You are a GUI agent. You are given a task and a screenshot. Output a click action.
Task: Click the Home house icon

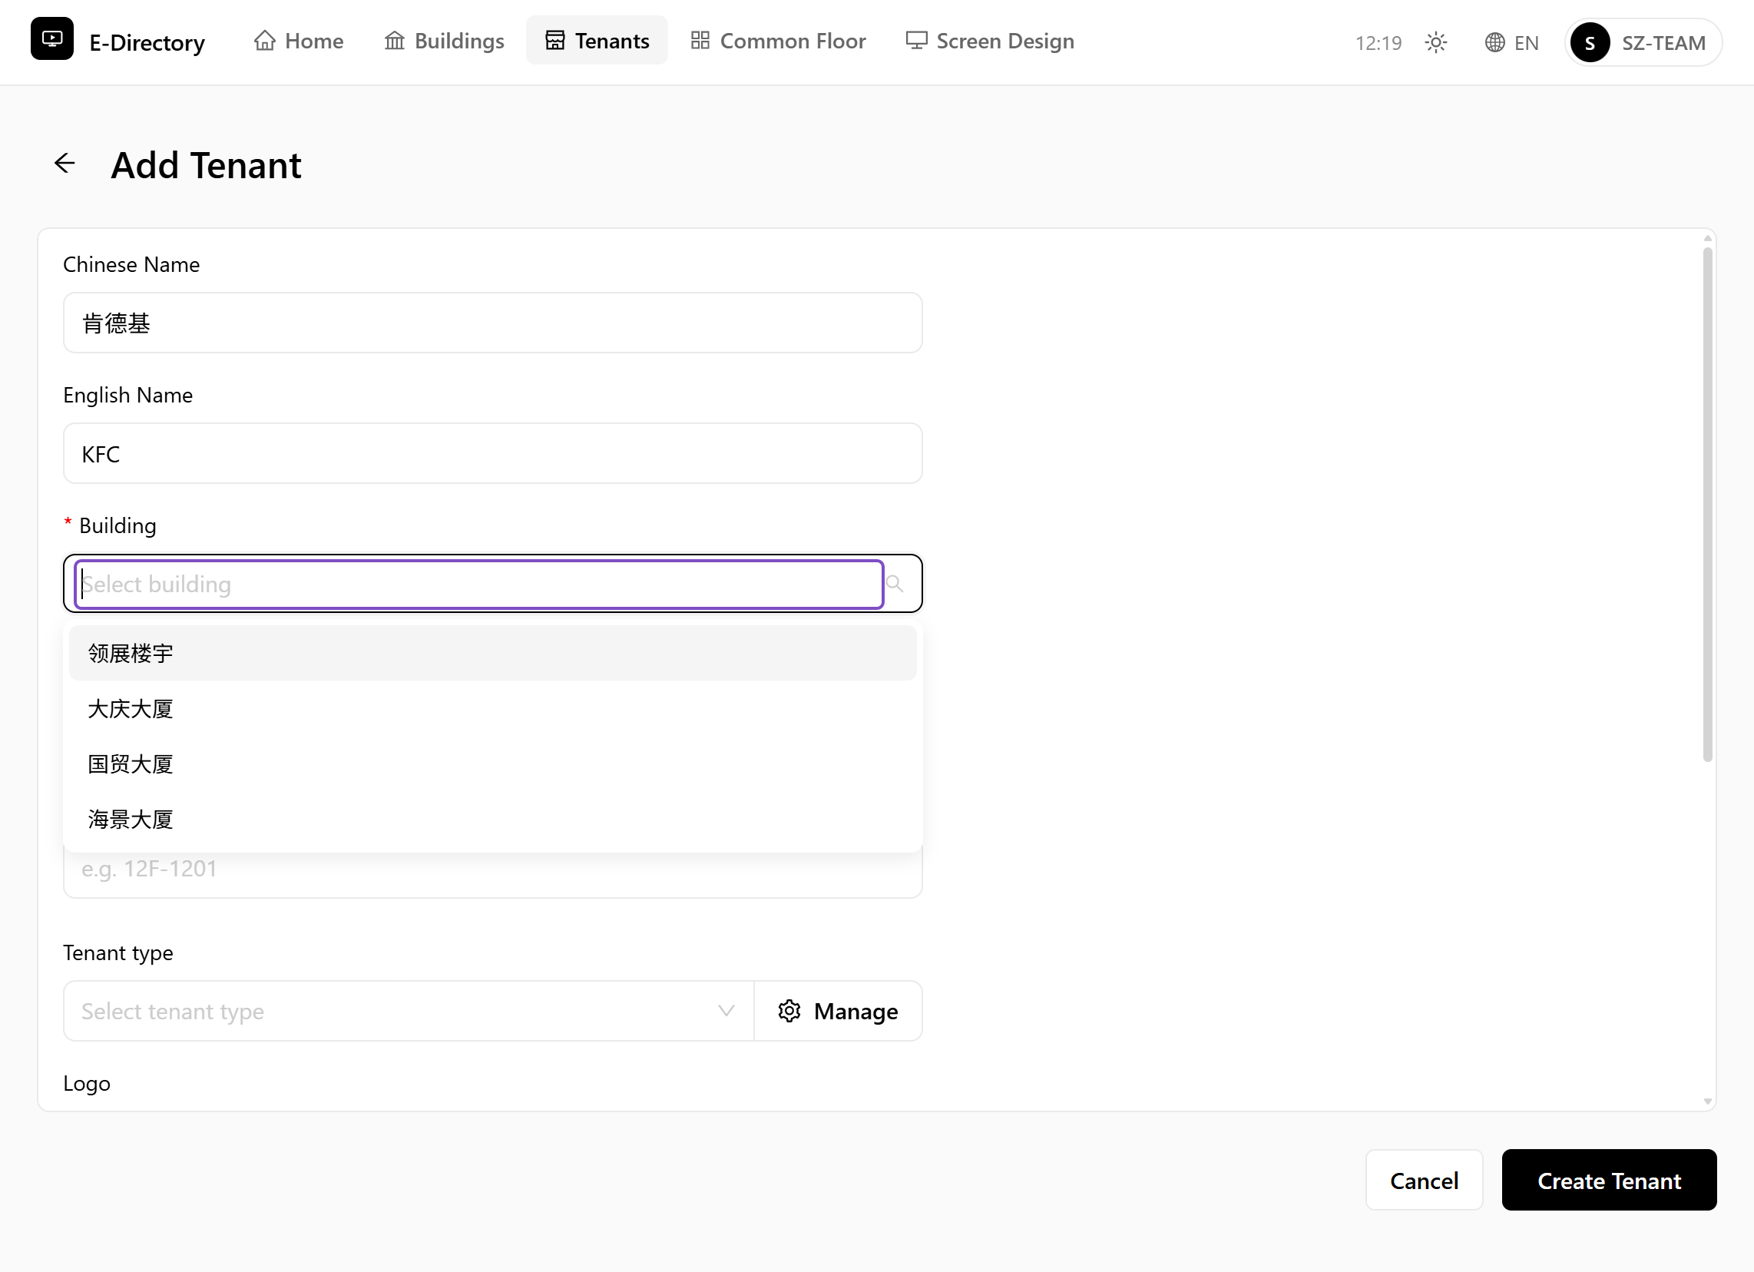pyautogui.click(x=264, y=40)
